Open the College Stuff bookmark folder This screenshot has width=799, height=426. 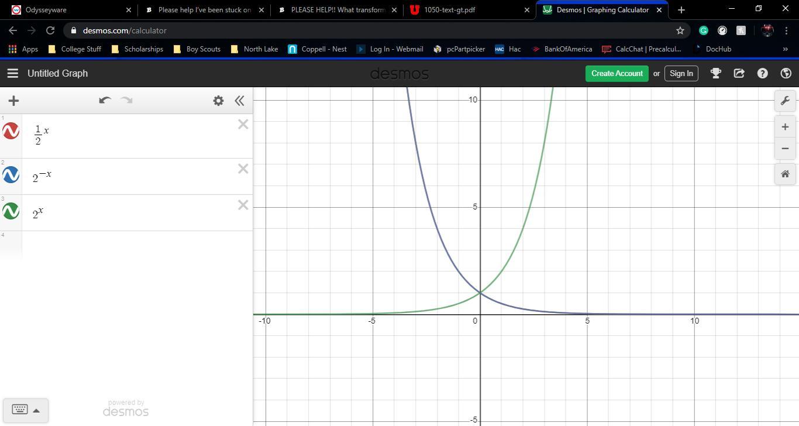tap(74, 49)
